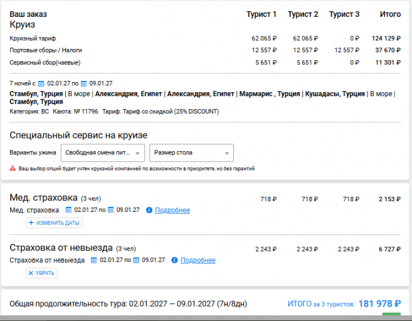412x321 pixels.
Task: Click the "ИЗМЕНИТЬ ДАТЫ" button
Action: tap(54, 223)
